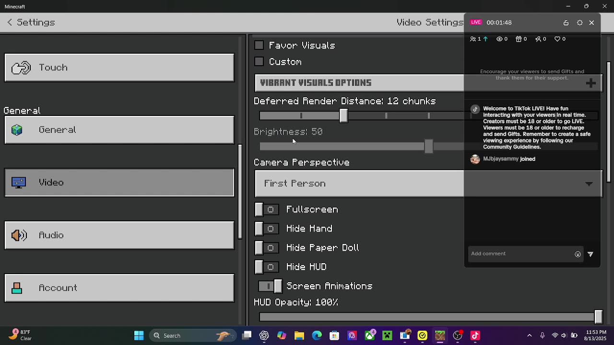The image size is (614, 345).
Task: Open the Camera Perspective First Person dropdown
Action: [x=428, y=184]
